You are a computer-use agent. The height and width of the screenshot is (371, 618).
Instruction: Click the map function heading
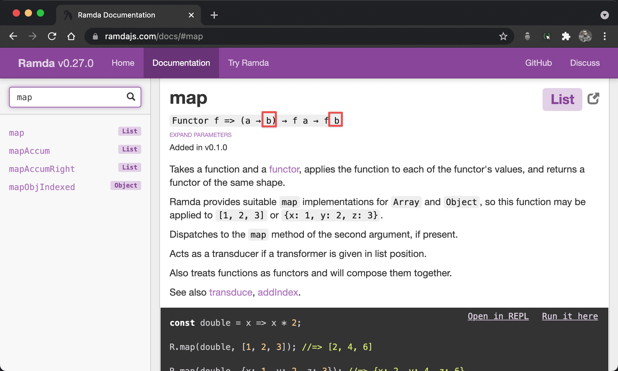tap(188, 98)
